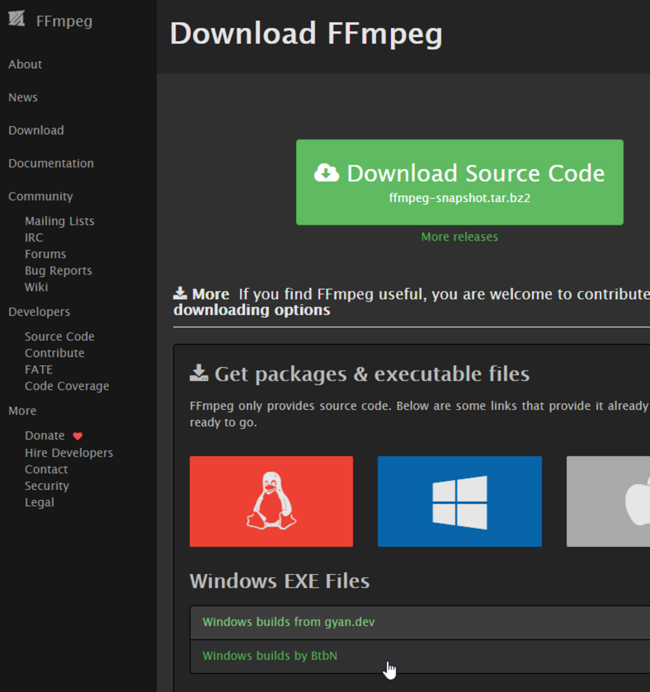This screenshot has height=692, width=650.
Task: Open the Developers section
Action: point(39,312)
